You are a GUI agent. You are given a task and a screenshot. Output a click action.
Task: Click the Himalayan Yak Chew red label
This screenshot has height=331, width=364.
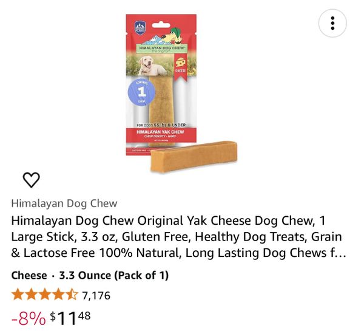tap(160, 135)
